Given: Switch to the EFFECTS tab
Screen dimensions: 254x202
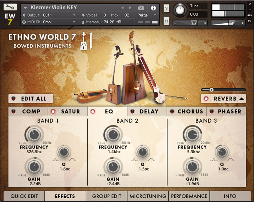Looking at the screenshot, I should [65, 196].
